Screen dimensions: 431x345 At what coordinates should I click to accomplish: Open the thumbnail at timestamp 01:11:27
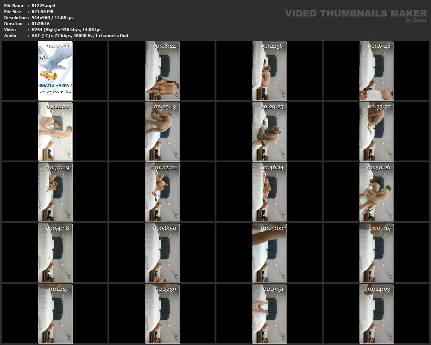[55, 313]
